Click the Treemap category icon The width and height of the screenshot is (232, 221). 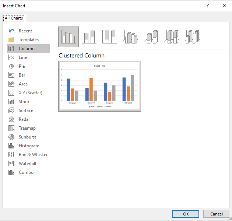pyautogui.click(x=11, y=128)
